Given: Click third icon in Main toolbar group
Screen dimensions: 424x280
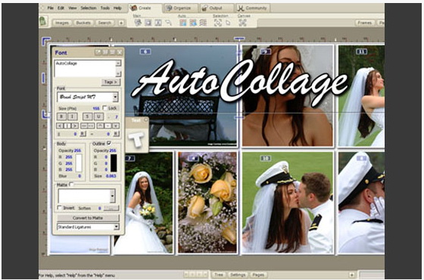Looking at the screenshot, I should click(x=158, y=23).
